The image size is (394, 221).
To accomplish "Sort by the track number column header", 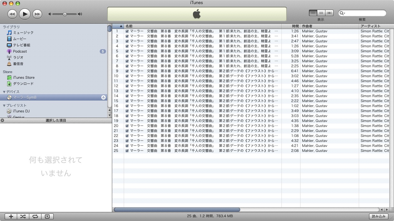I will [118, 26].
